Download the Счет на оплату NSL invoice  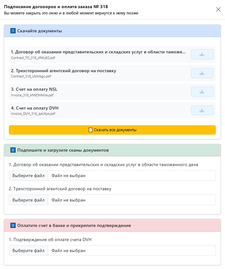coord(202,92)
